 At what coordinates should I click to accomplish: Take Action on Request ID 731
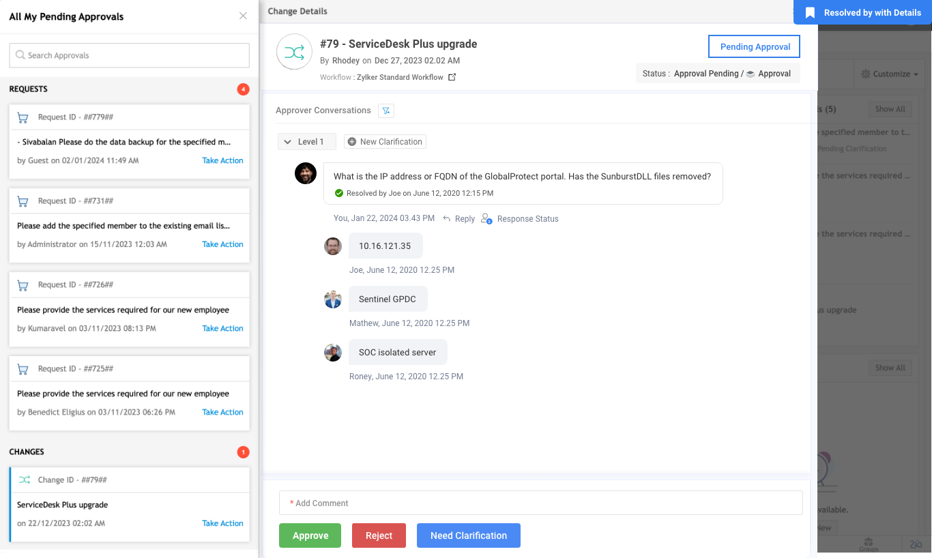pyautogui.click(x=222, y=244)
